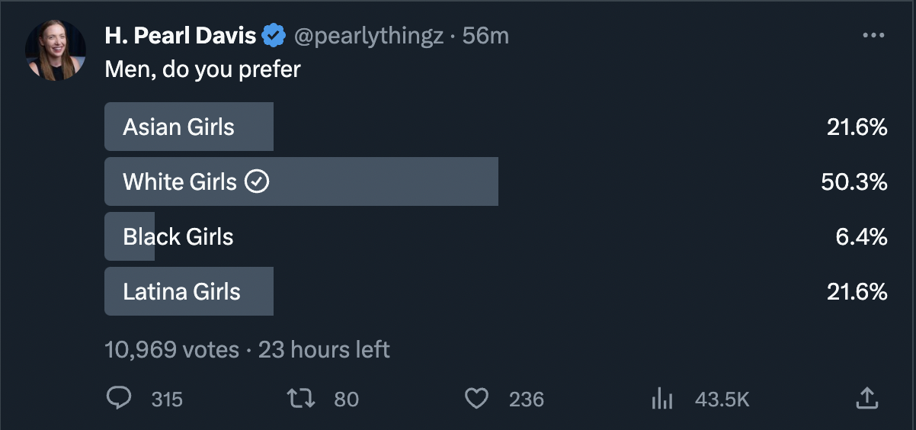
Task: Open the @pearlythingz handle link
Action: [x=368, y=36]
